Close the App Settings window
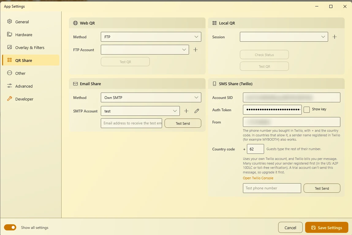 click(x=345, y=6)
